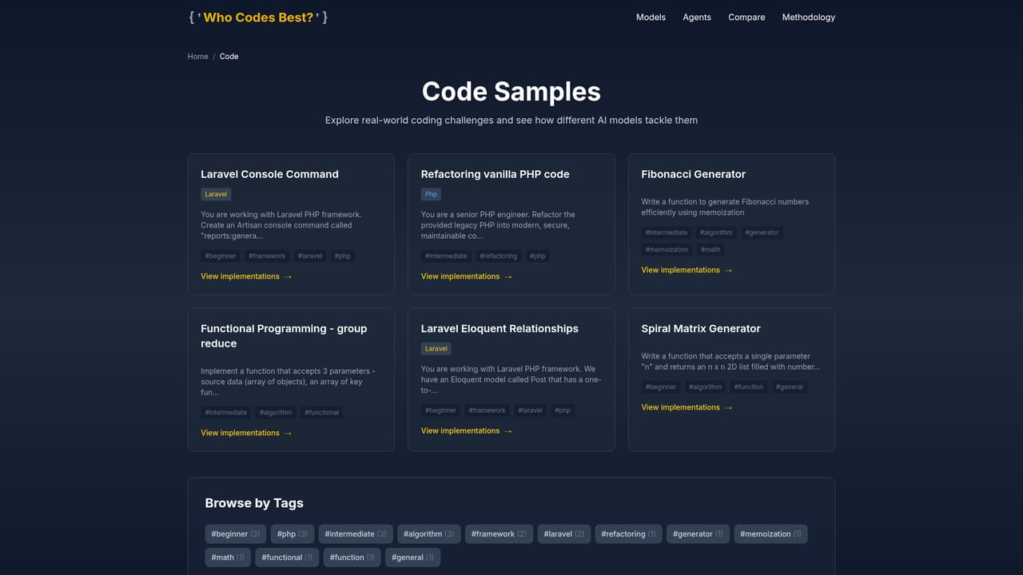Filter by #php tag in Browse by Tags
Viewport: 1023px width, 575px height.
[x=293, y=534]
